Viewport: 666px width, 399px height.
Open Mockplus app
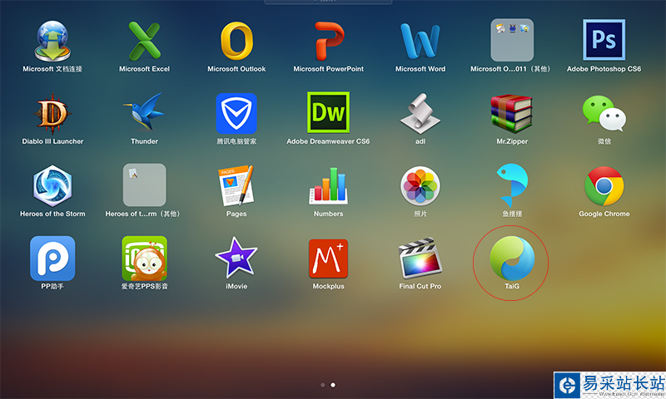[328, 259]
